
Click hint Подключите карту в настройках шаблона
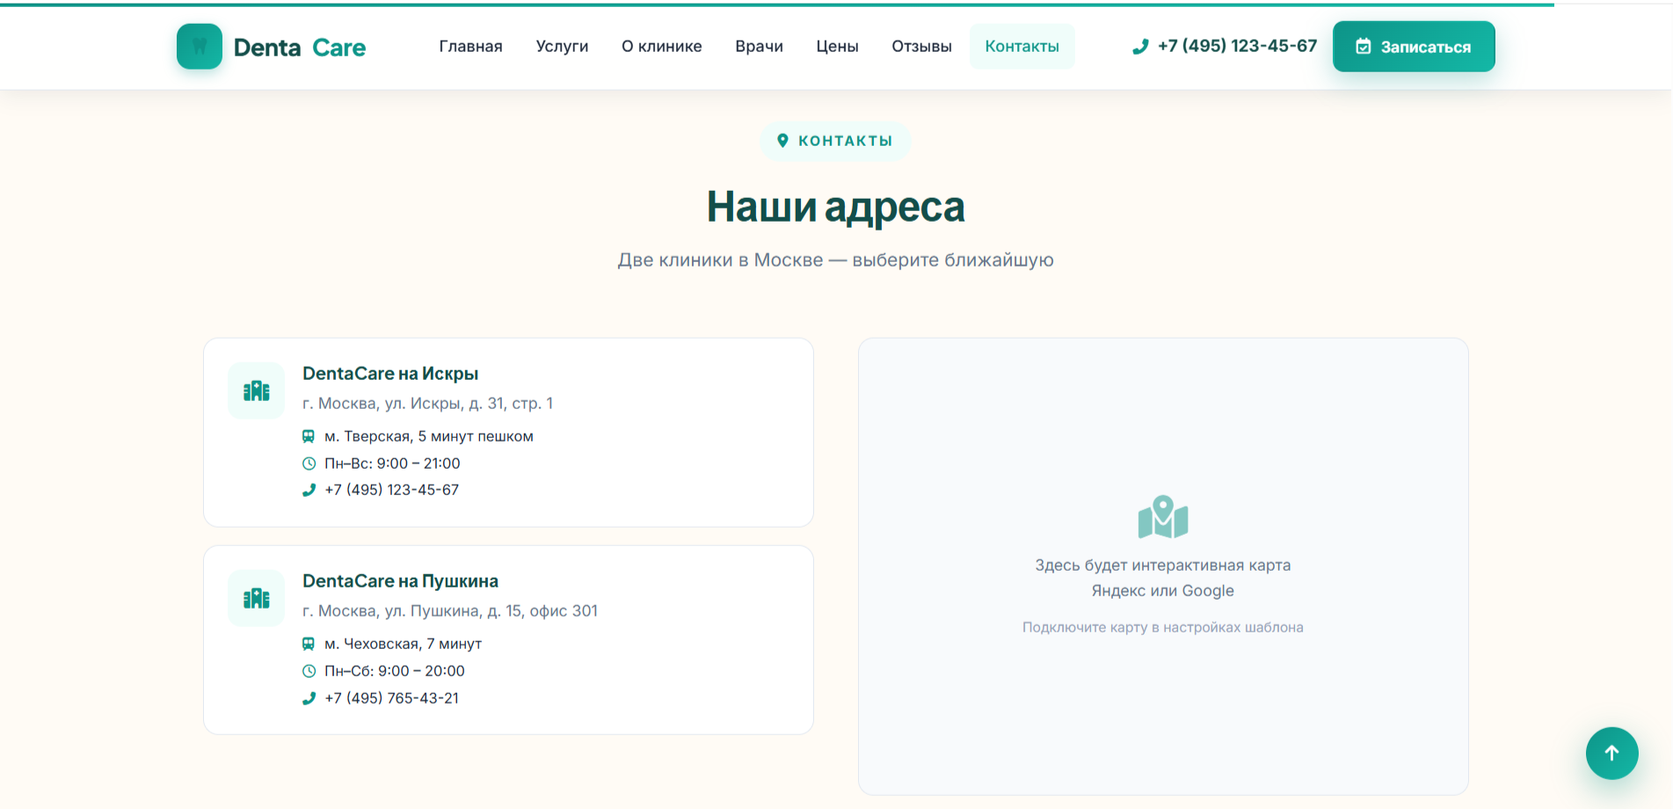[x=1163, y=627]
